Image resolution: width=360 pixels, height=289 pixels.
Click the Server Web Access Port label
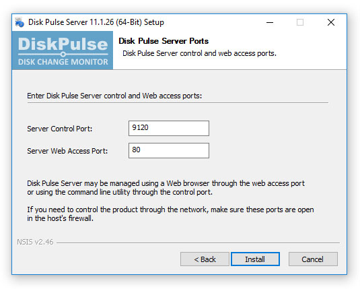67,151
